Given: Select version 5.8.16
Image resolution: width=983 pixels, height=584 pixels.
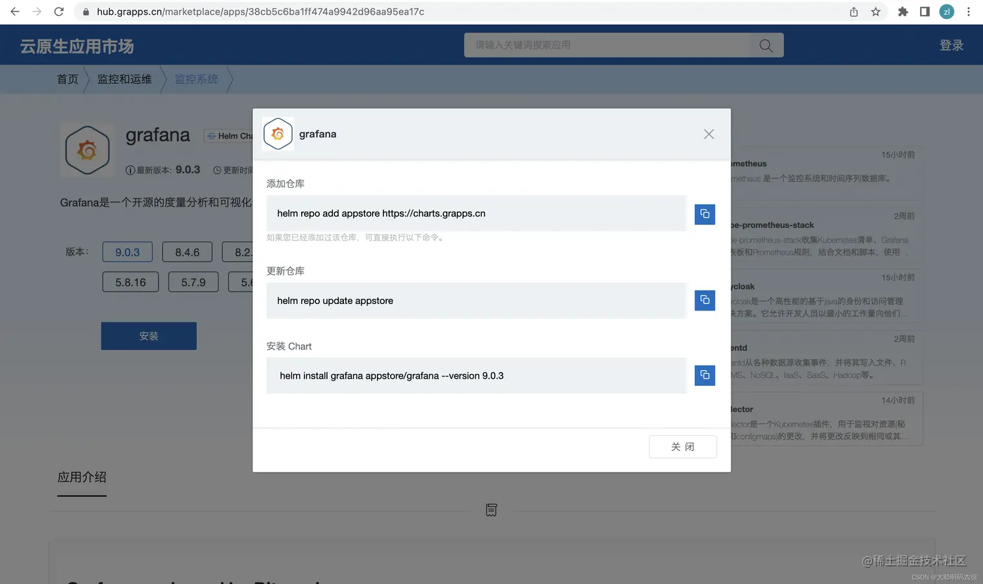Looking at the screenshot, I should 131,282.
